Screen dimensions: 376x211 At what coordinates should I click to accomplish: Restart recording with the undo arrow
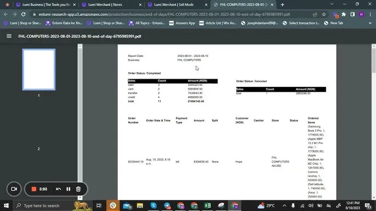point(58,189)
